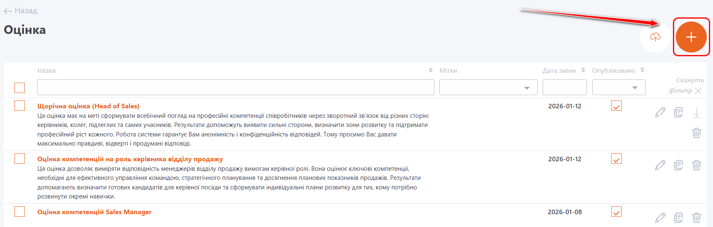Duplicate the Sales Manager competency assessment
Screen dimensions: 713x227
point(678,217)
